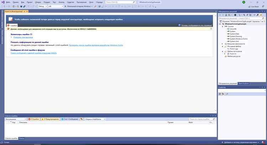Image resolution: width=267 pixels, height=145 pixels.
Task: Close the Form1.h designer tab
Action: pos(27,11)
